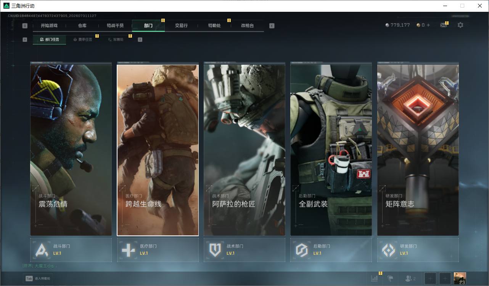Switch to the 改枪台 tab
Screen dimensions: 489x286
(247, 25)
